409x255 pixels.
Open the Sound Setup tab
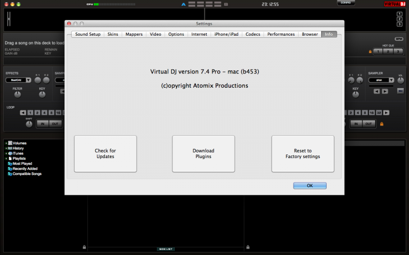pos(87,34)
